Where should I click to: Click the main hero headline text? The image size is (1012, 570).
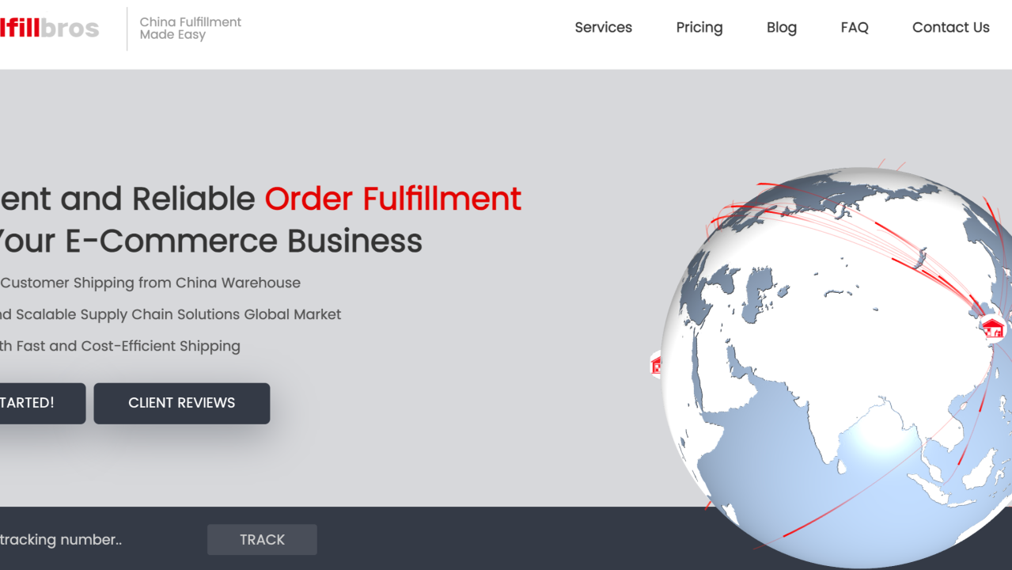pos(237,220)
